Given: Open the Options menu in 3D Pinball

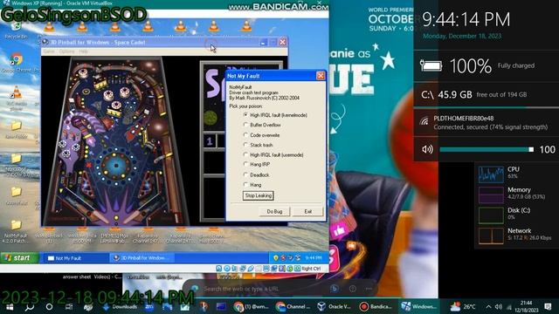Looking at the screenshot, I should (x=66, y=51).
